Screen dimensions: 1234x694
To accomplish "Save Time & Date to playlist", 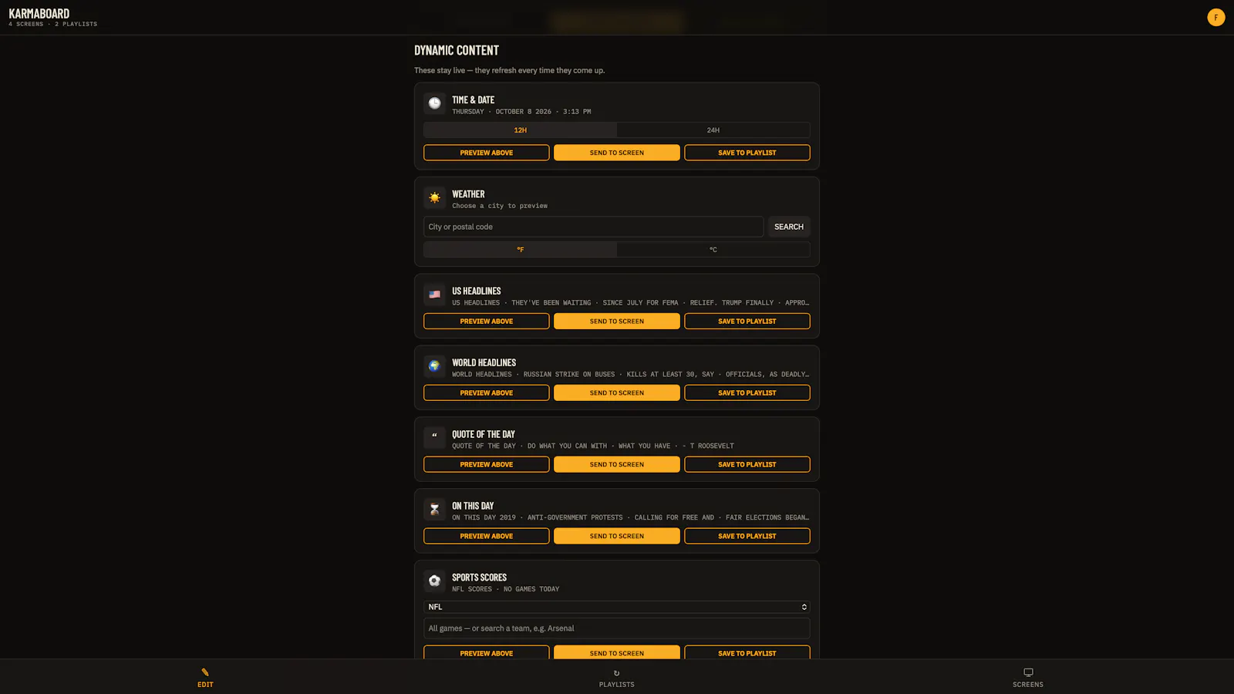I will [x=747, y=153].
